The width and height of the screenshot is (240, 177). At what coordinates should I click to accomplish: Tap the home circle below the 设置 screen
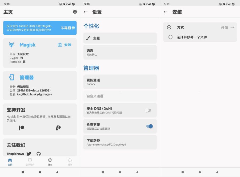pos(120,172)
